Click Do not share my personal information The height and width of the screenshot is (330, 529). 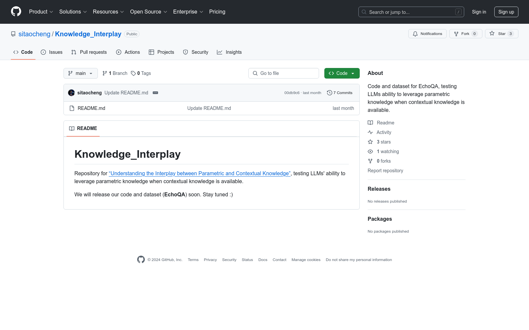pos(359,260)
